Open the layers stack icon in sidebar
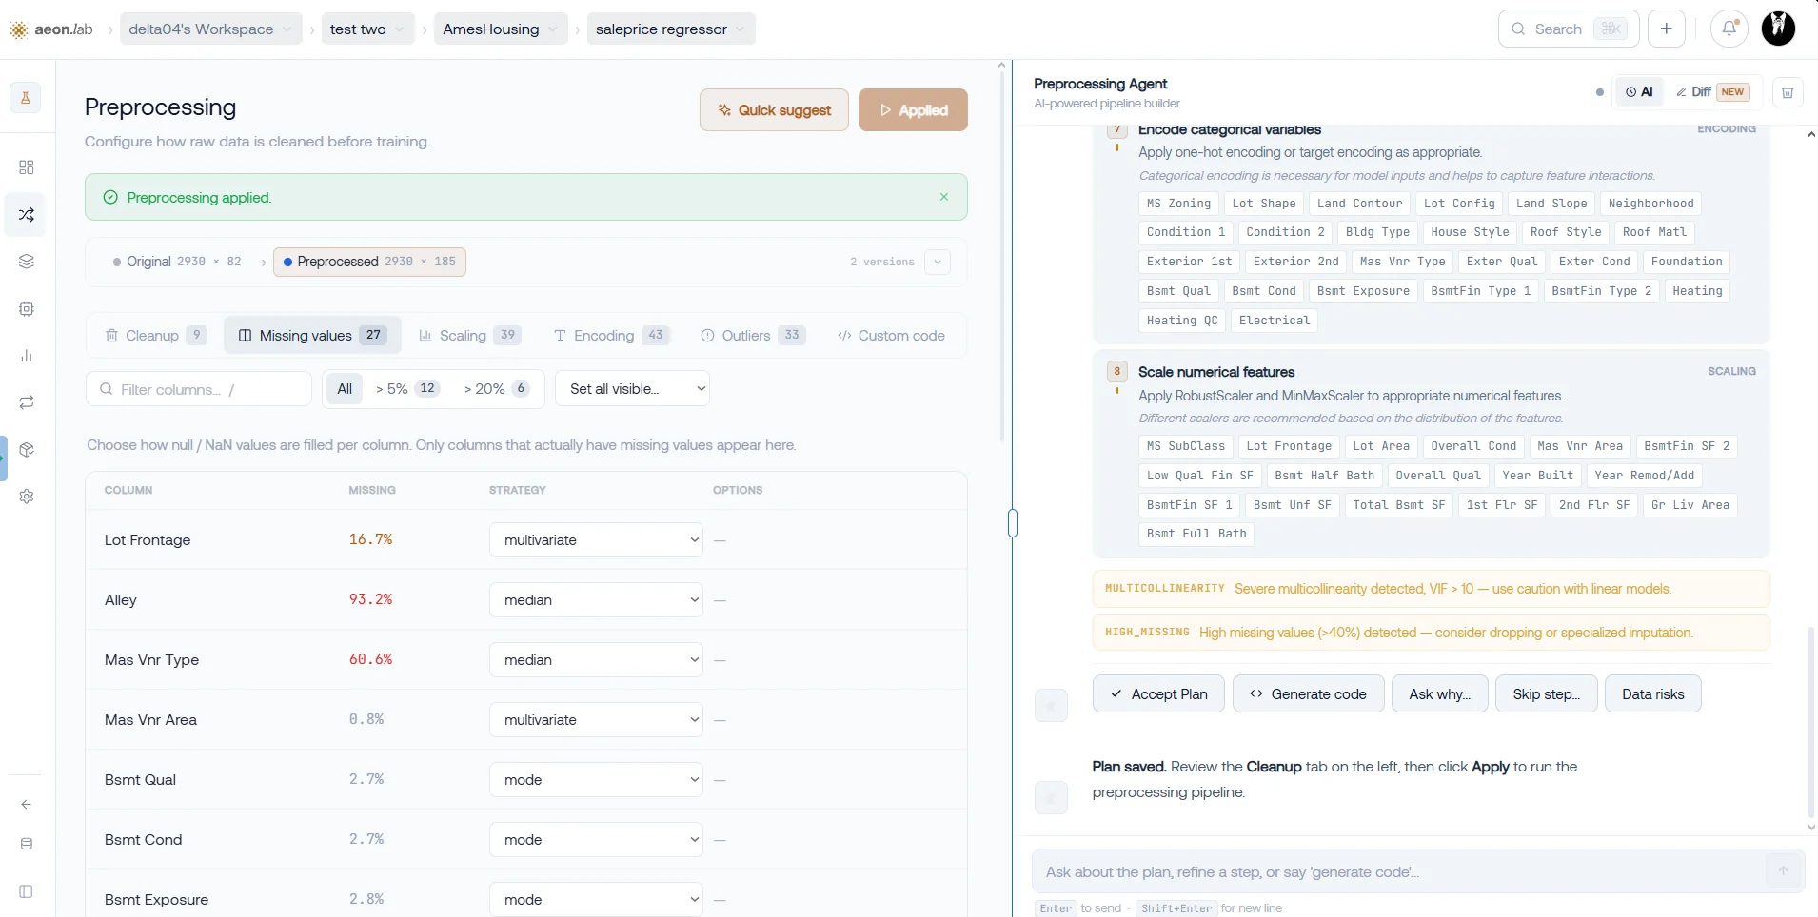The height and width of the screenshot is (917, 1818). (27, 262)
